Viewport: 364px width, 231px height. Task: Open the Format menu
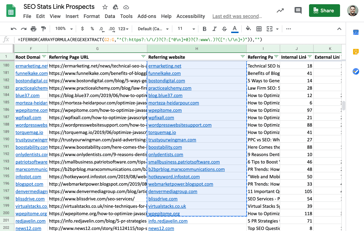pos(92,16)
